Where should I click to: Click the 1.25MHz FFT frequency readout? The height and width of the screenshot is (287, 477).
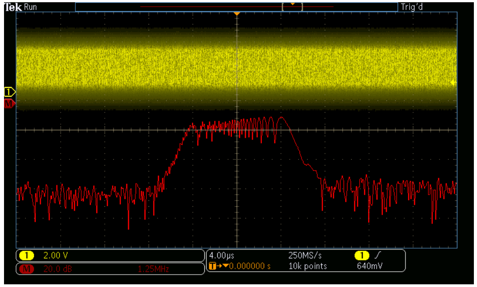(153, 269)
